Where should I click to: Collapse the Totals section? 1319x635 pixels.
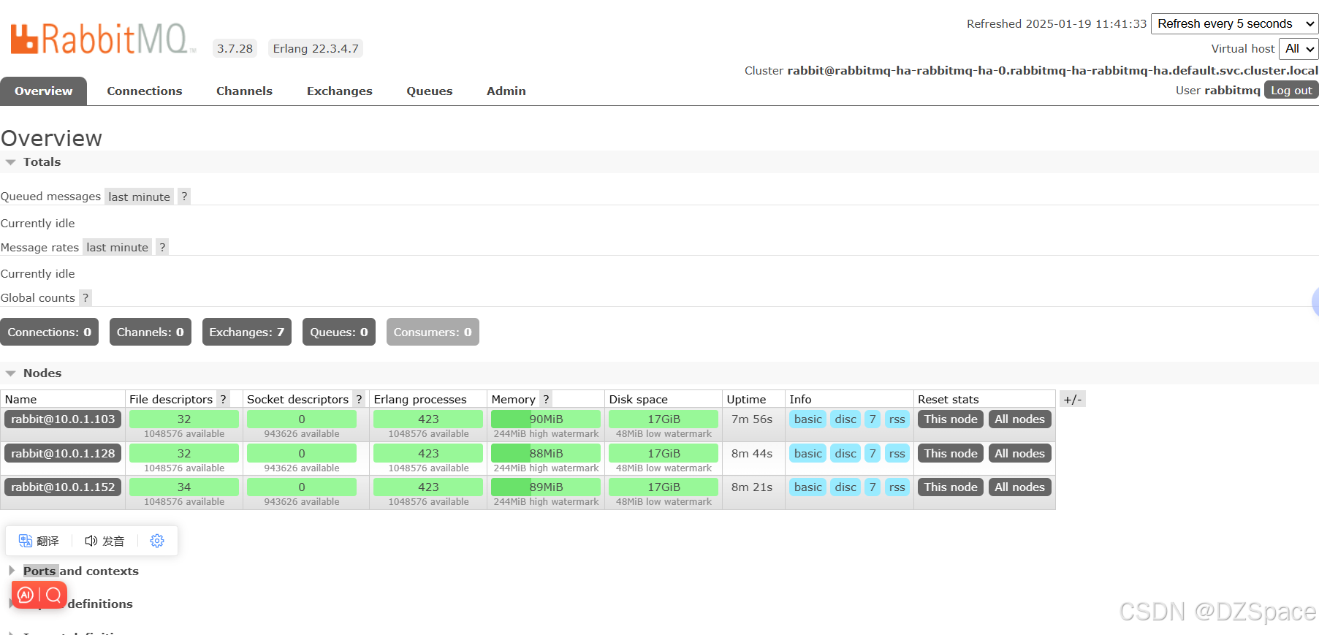[11, 162]
